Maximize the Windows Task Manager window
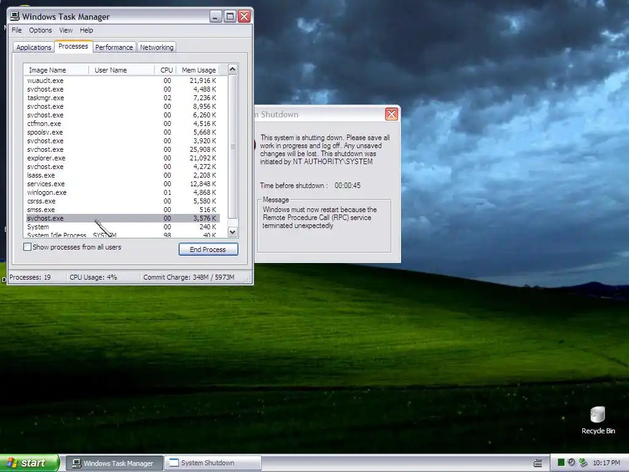Viewport: 629px width, 472px height. (230, 17)
